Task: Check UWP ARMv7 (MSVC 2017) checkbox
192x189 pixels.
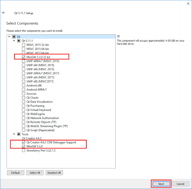Action: coord(23,73)
